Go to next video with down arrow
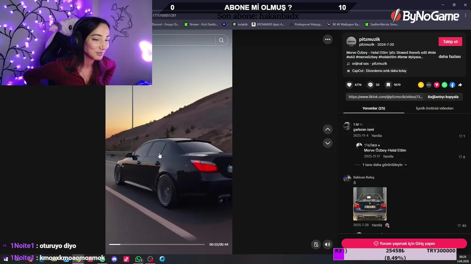 point(327,143)
